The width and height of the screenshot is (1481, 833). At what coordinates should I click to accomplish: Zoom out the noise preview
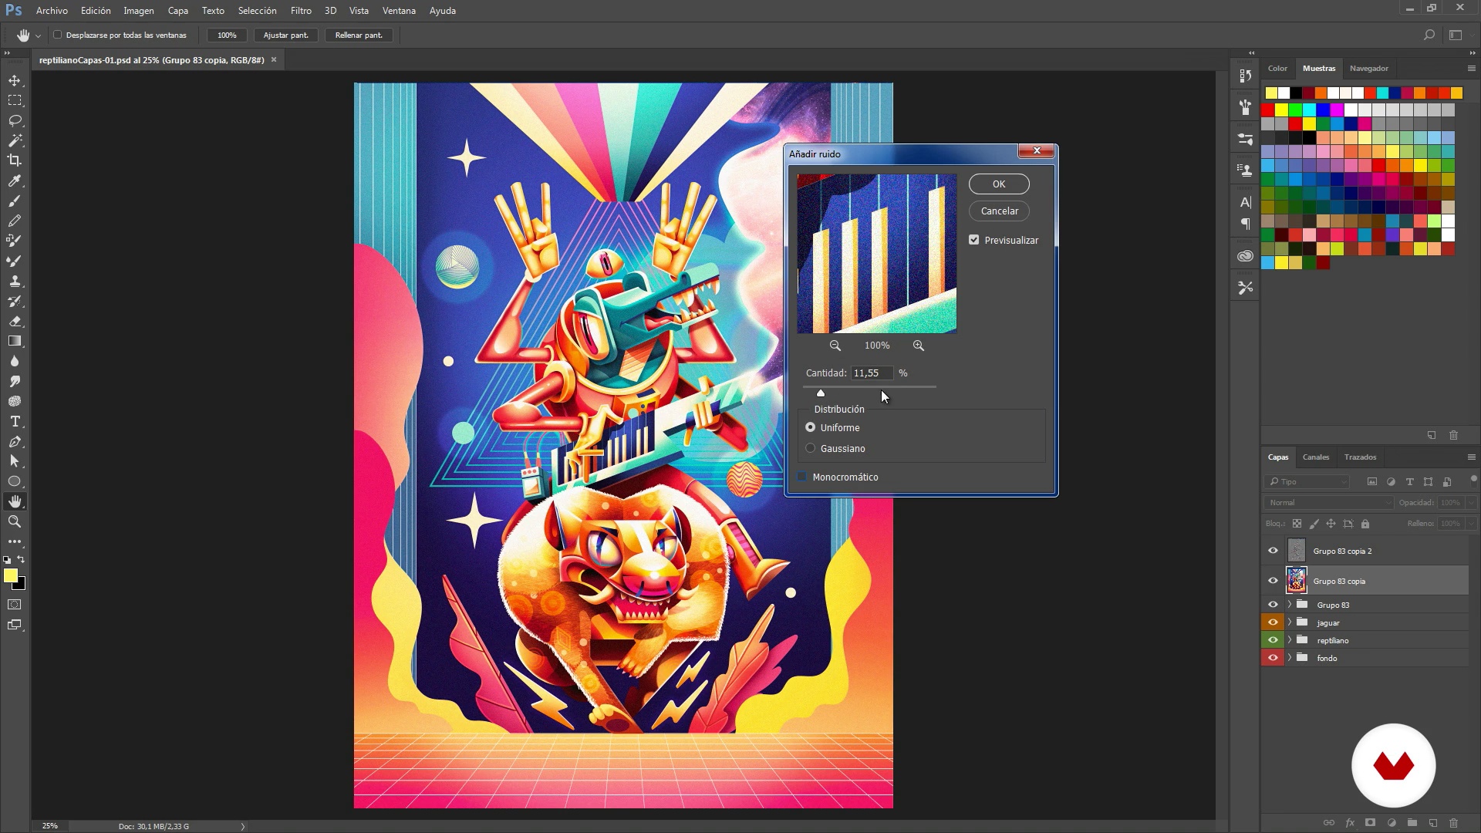(x=835, y=346)
